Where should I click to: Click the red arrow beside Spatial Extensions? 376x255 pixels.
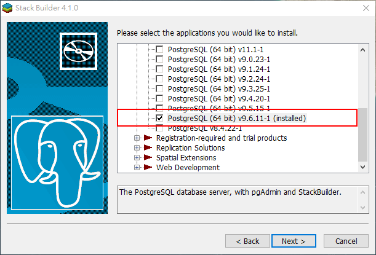148,157
